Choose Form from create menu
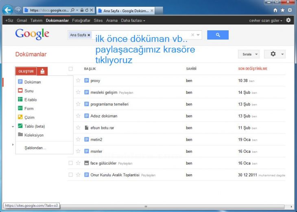The image size is (297, 212). [x=44, y=109]
